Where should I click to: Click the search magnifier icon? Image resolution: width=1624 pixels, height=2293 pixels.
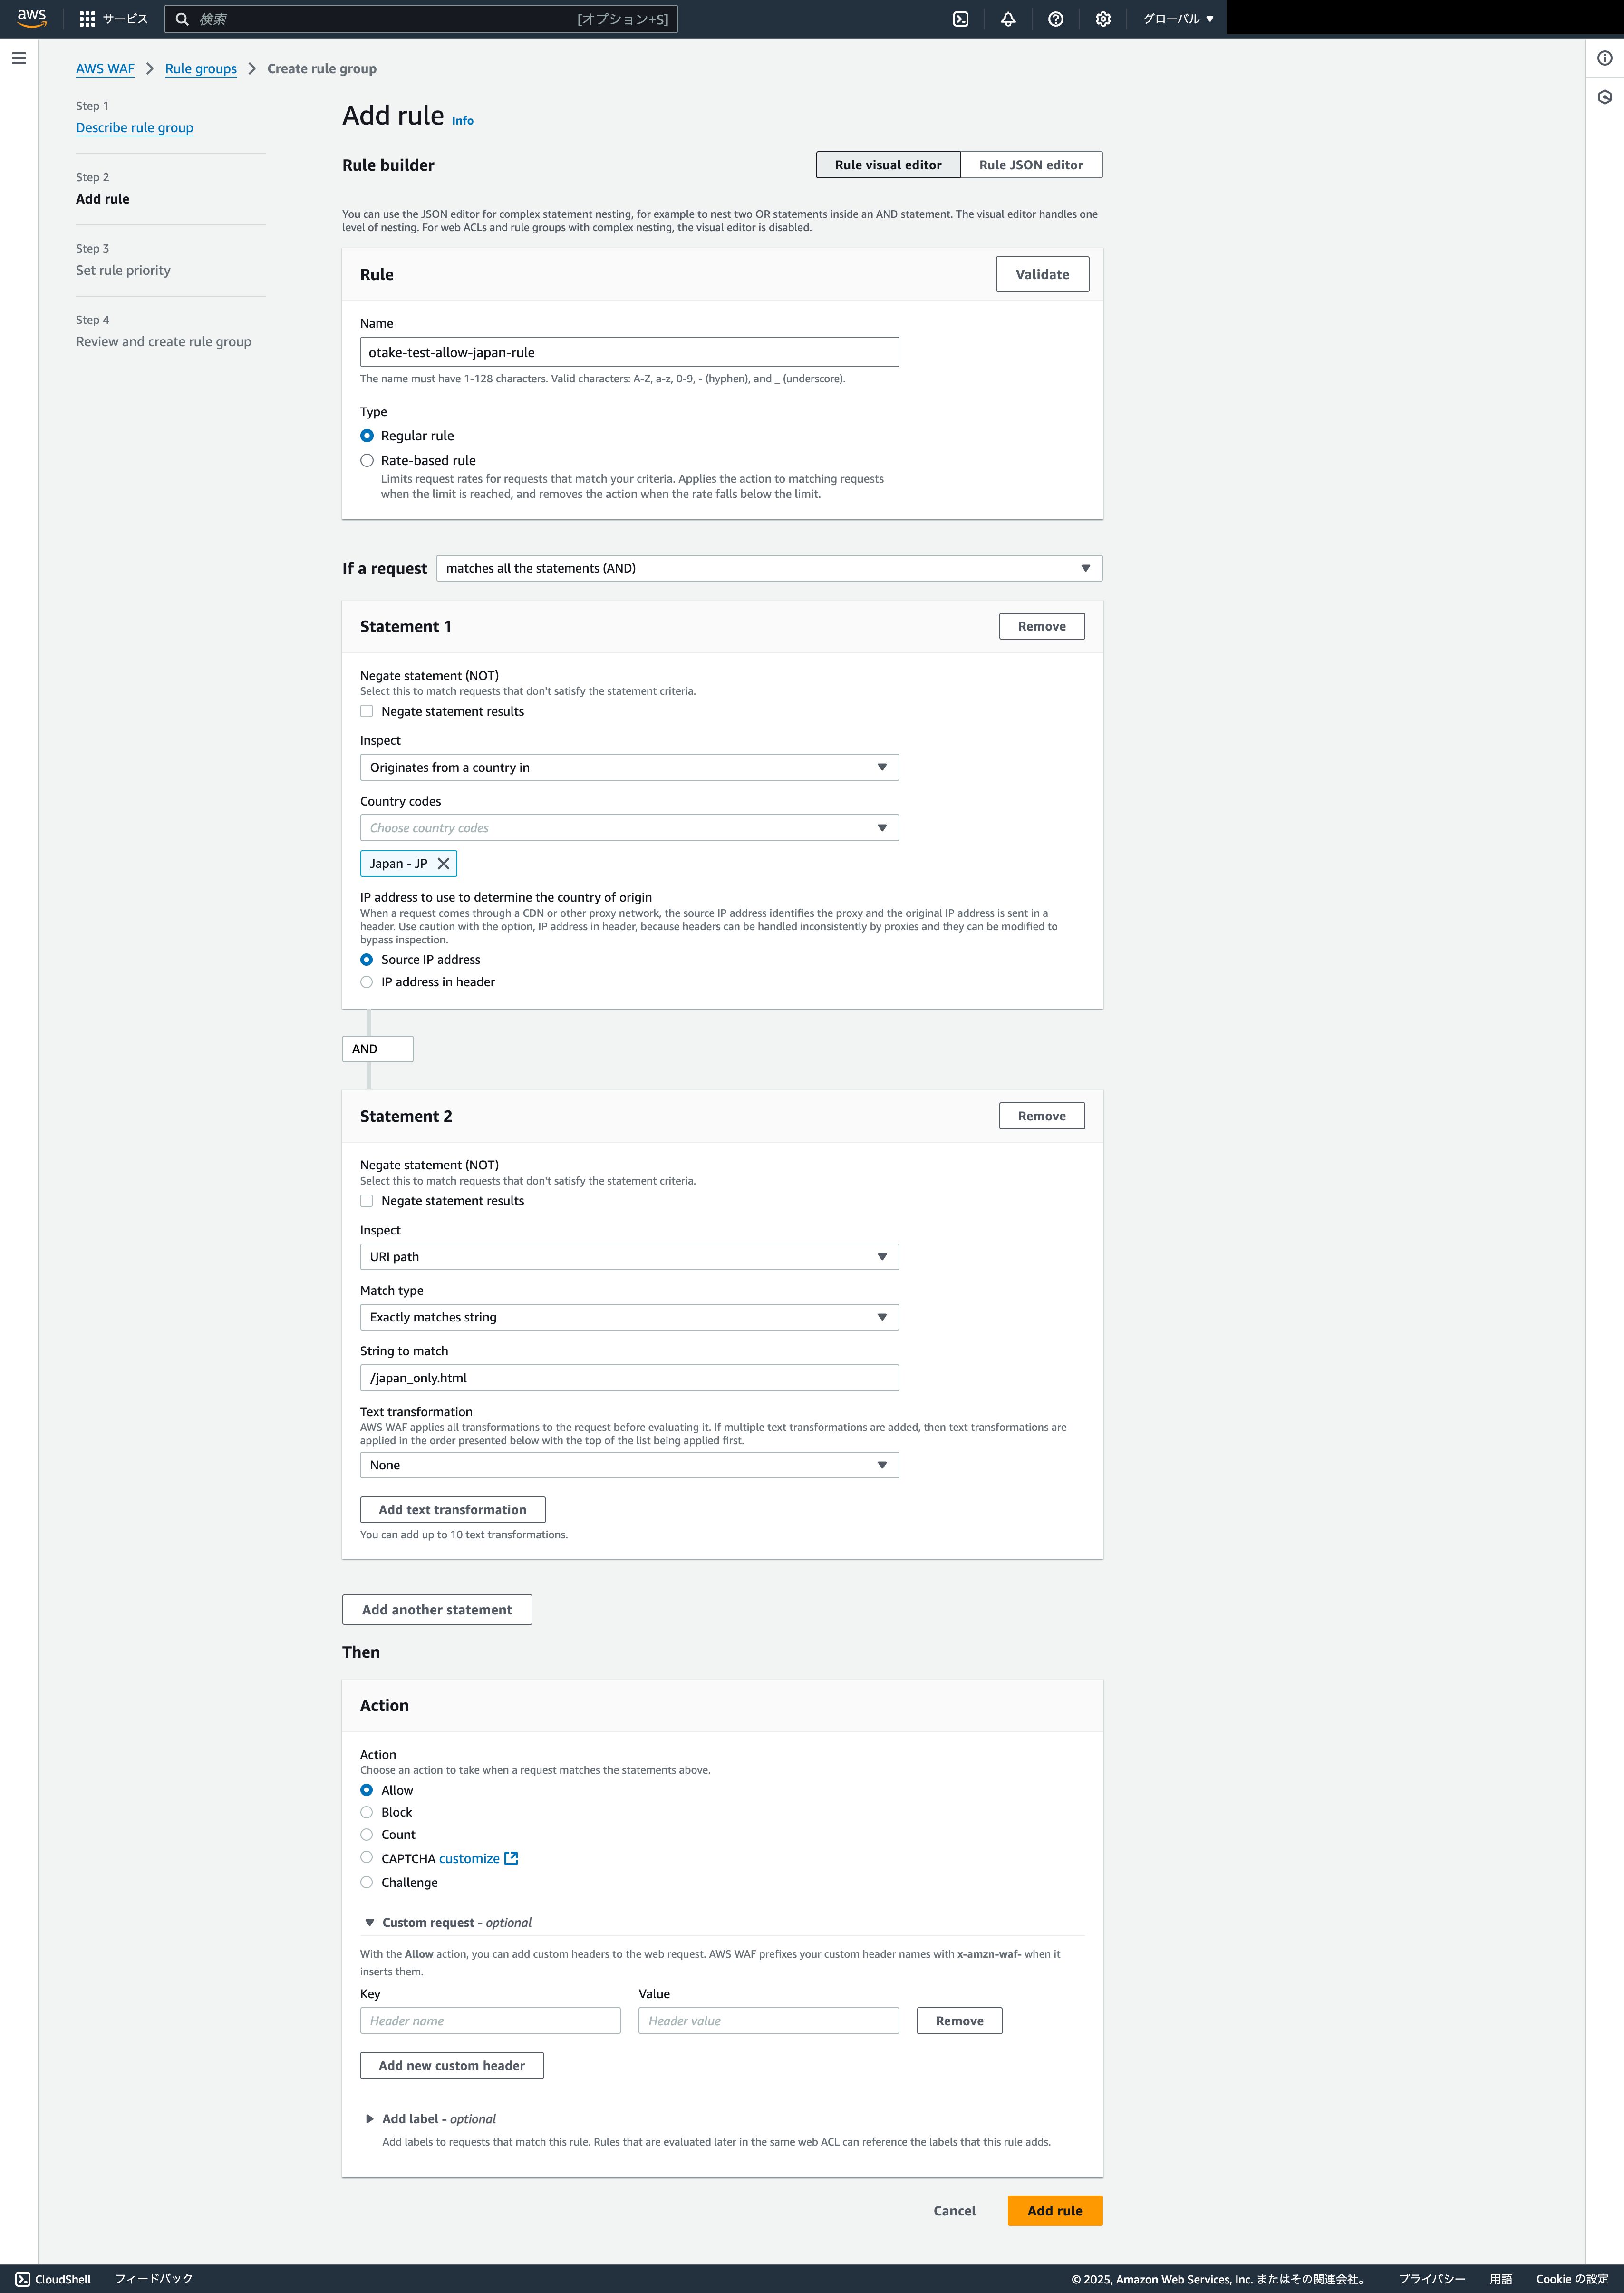182,19
